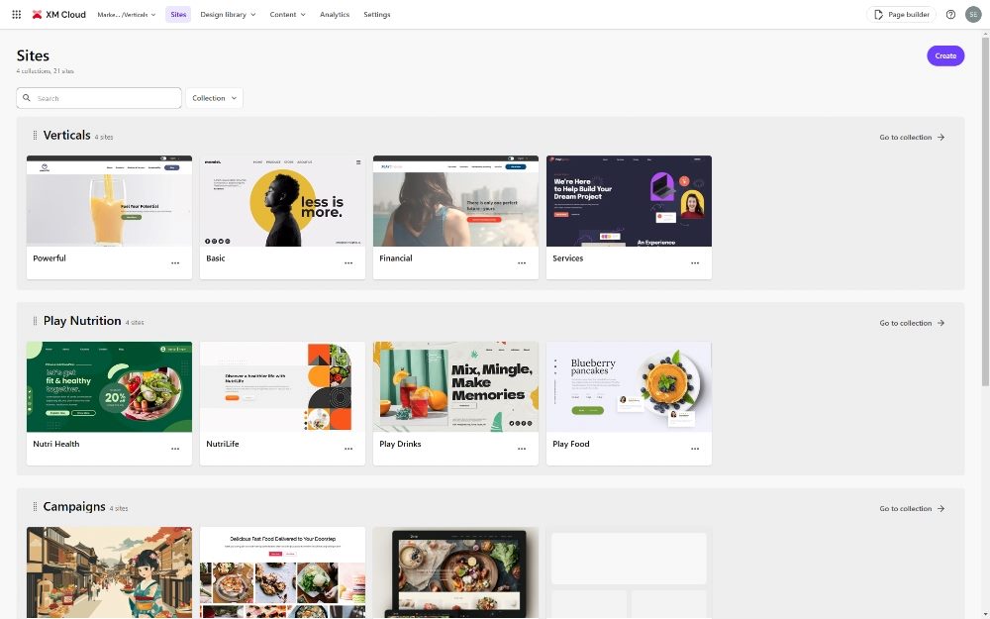Screen dimensions: 990x619
Task: Click the page vertical scrollbar
Action: point(985,212)
